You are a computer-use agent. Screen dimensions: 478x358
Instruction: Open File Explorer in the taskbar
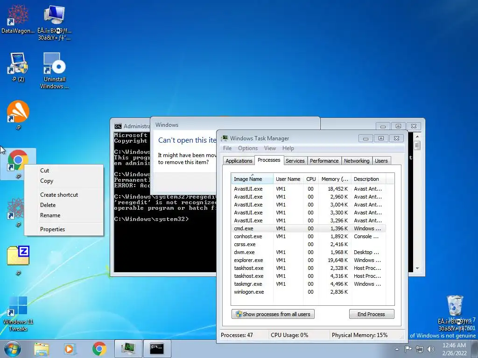pos(42,349)
